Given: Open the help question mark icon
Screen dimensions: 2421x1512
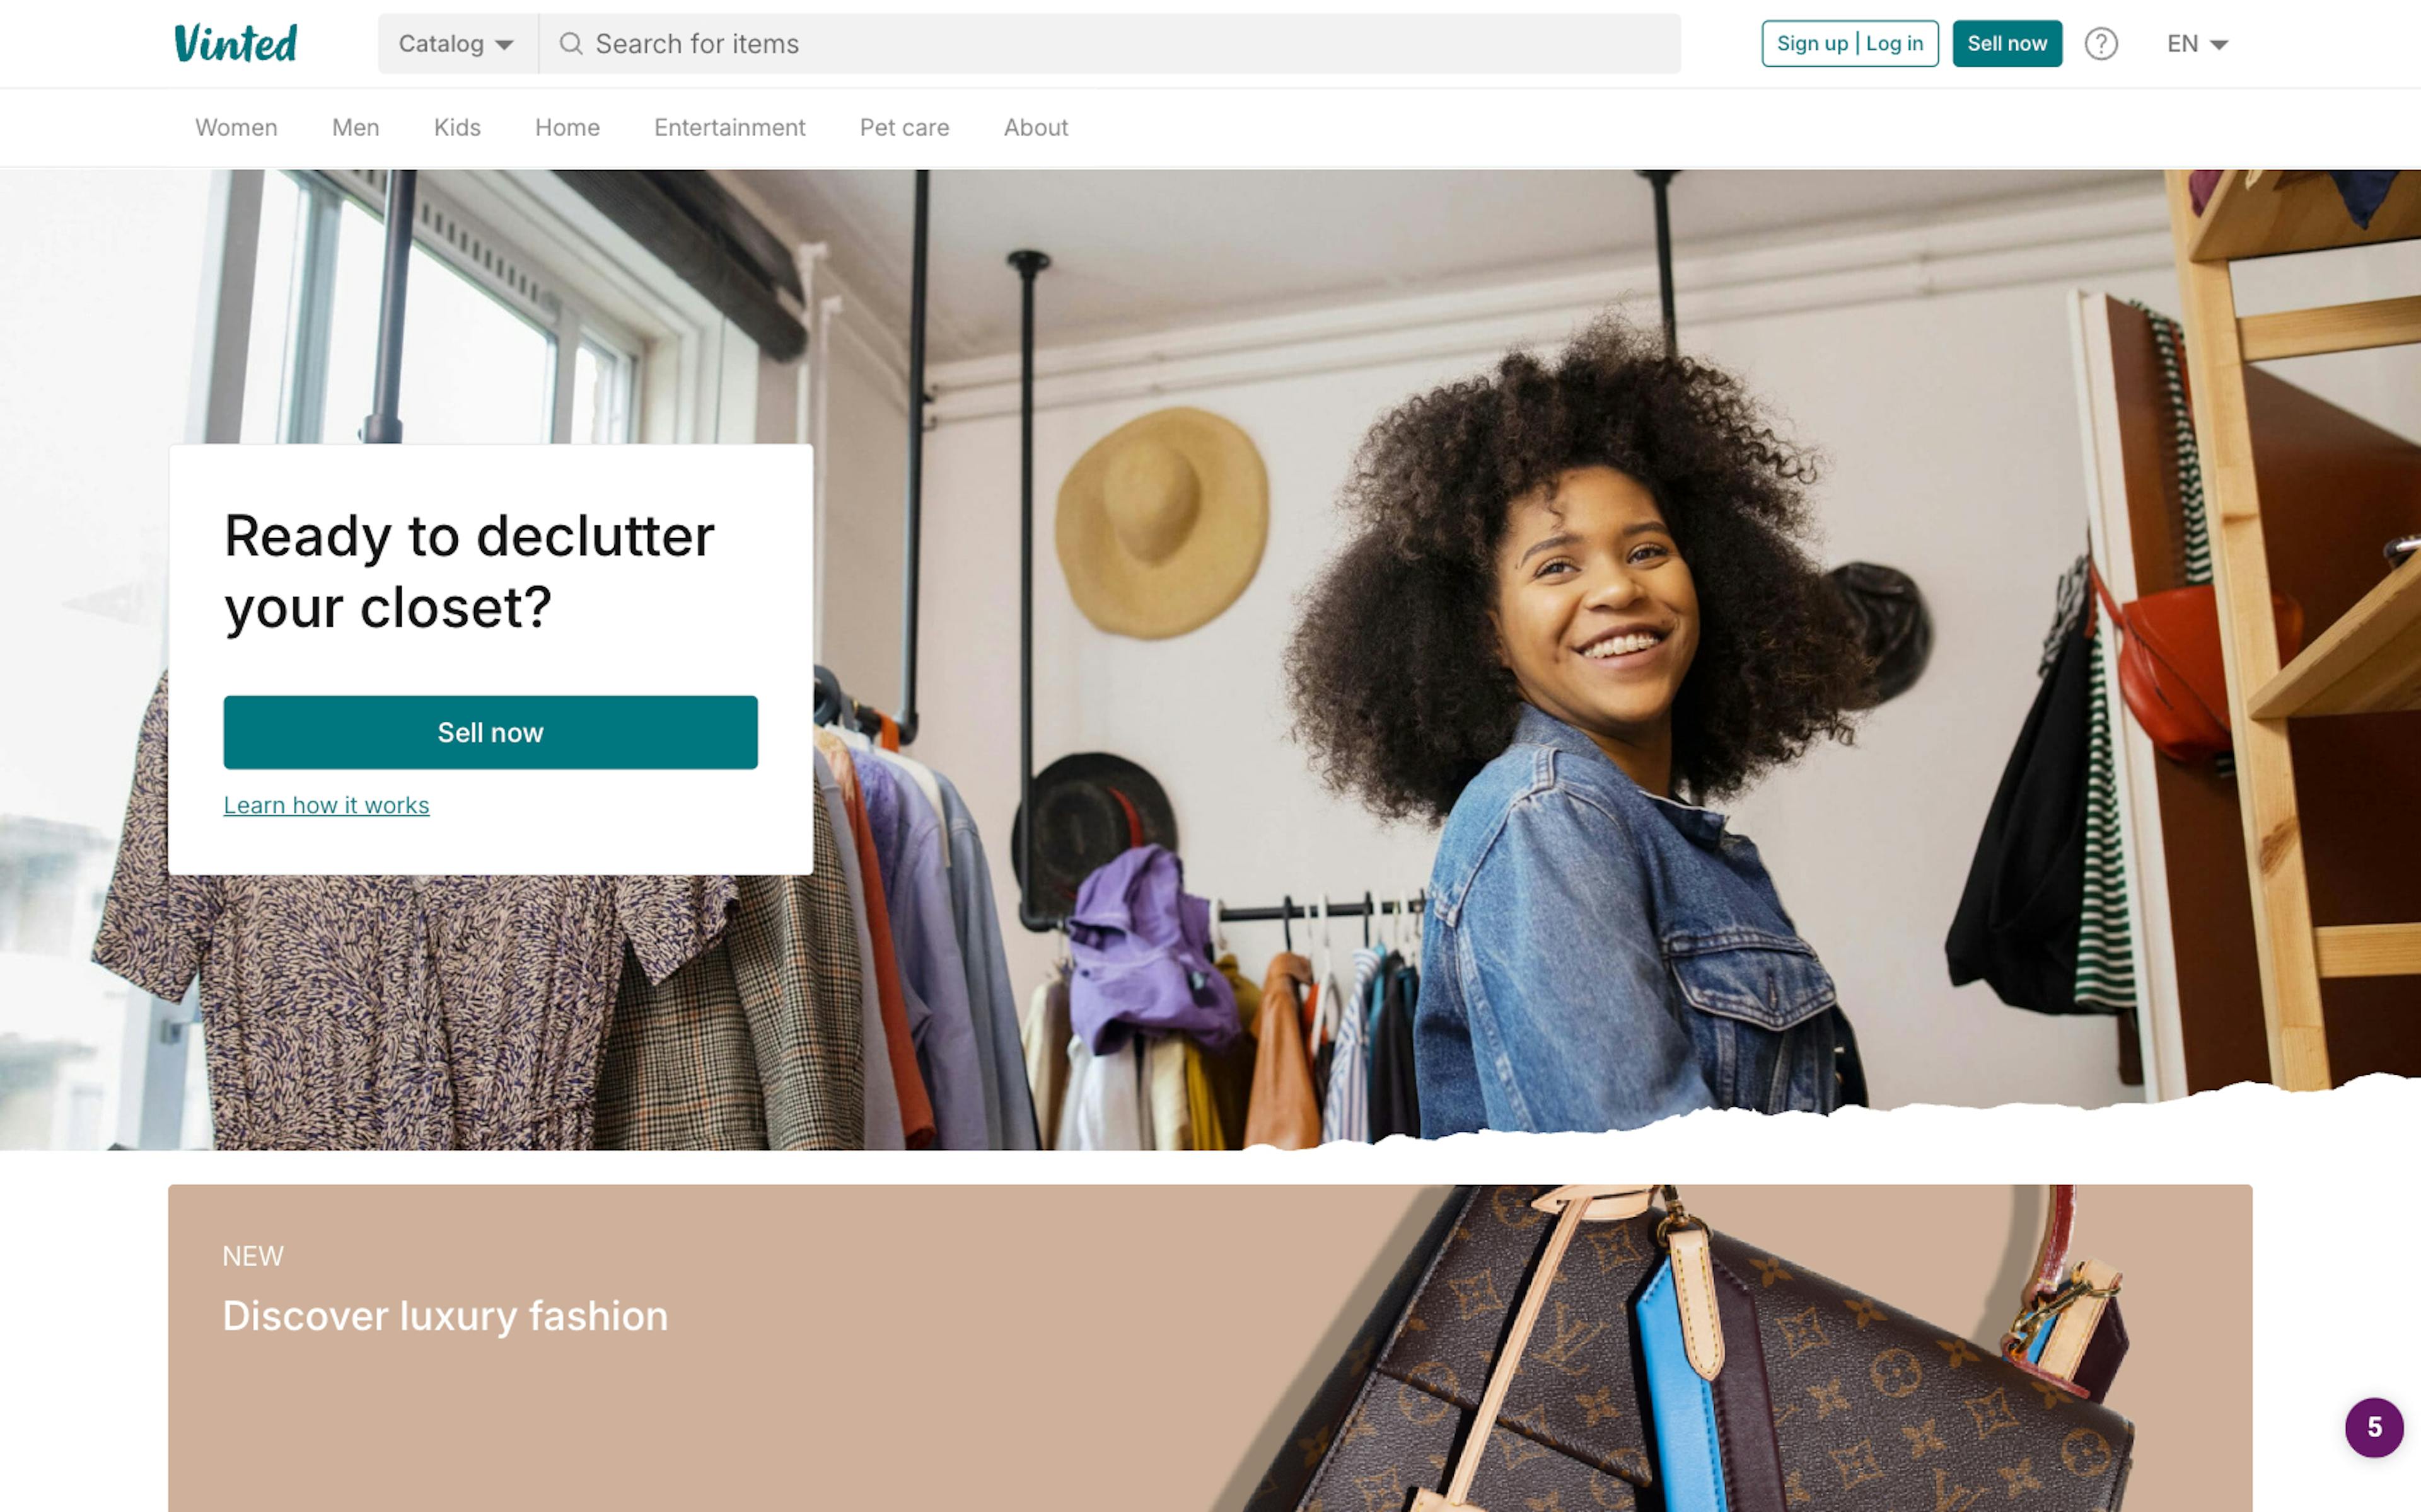Looking at the screenshot, I should (x=2101, y=43).
